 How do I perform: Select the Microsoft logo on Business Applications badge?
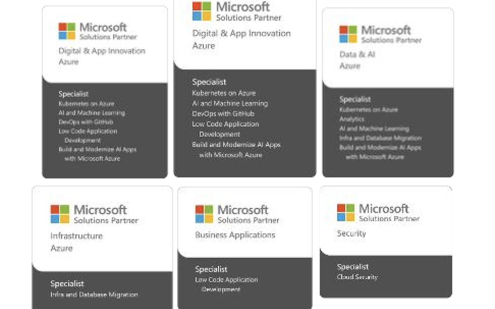tap(204, 214)
